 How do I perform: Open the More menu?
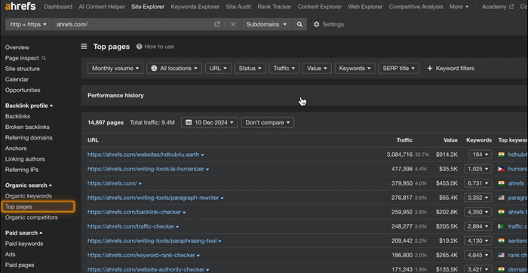coord(459,7)
